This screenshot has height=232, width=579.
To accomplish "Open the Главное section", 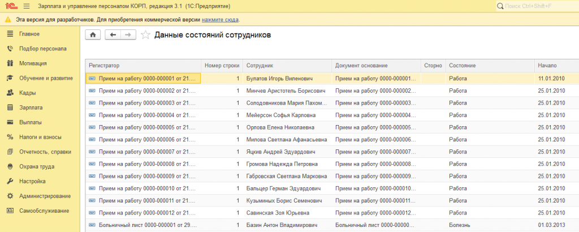I will (x=29, y=33).
